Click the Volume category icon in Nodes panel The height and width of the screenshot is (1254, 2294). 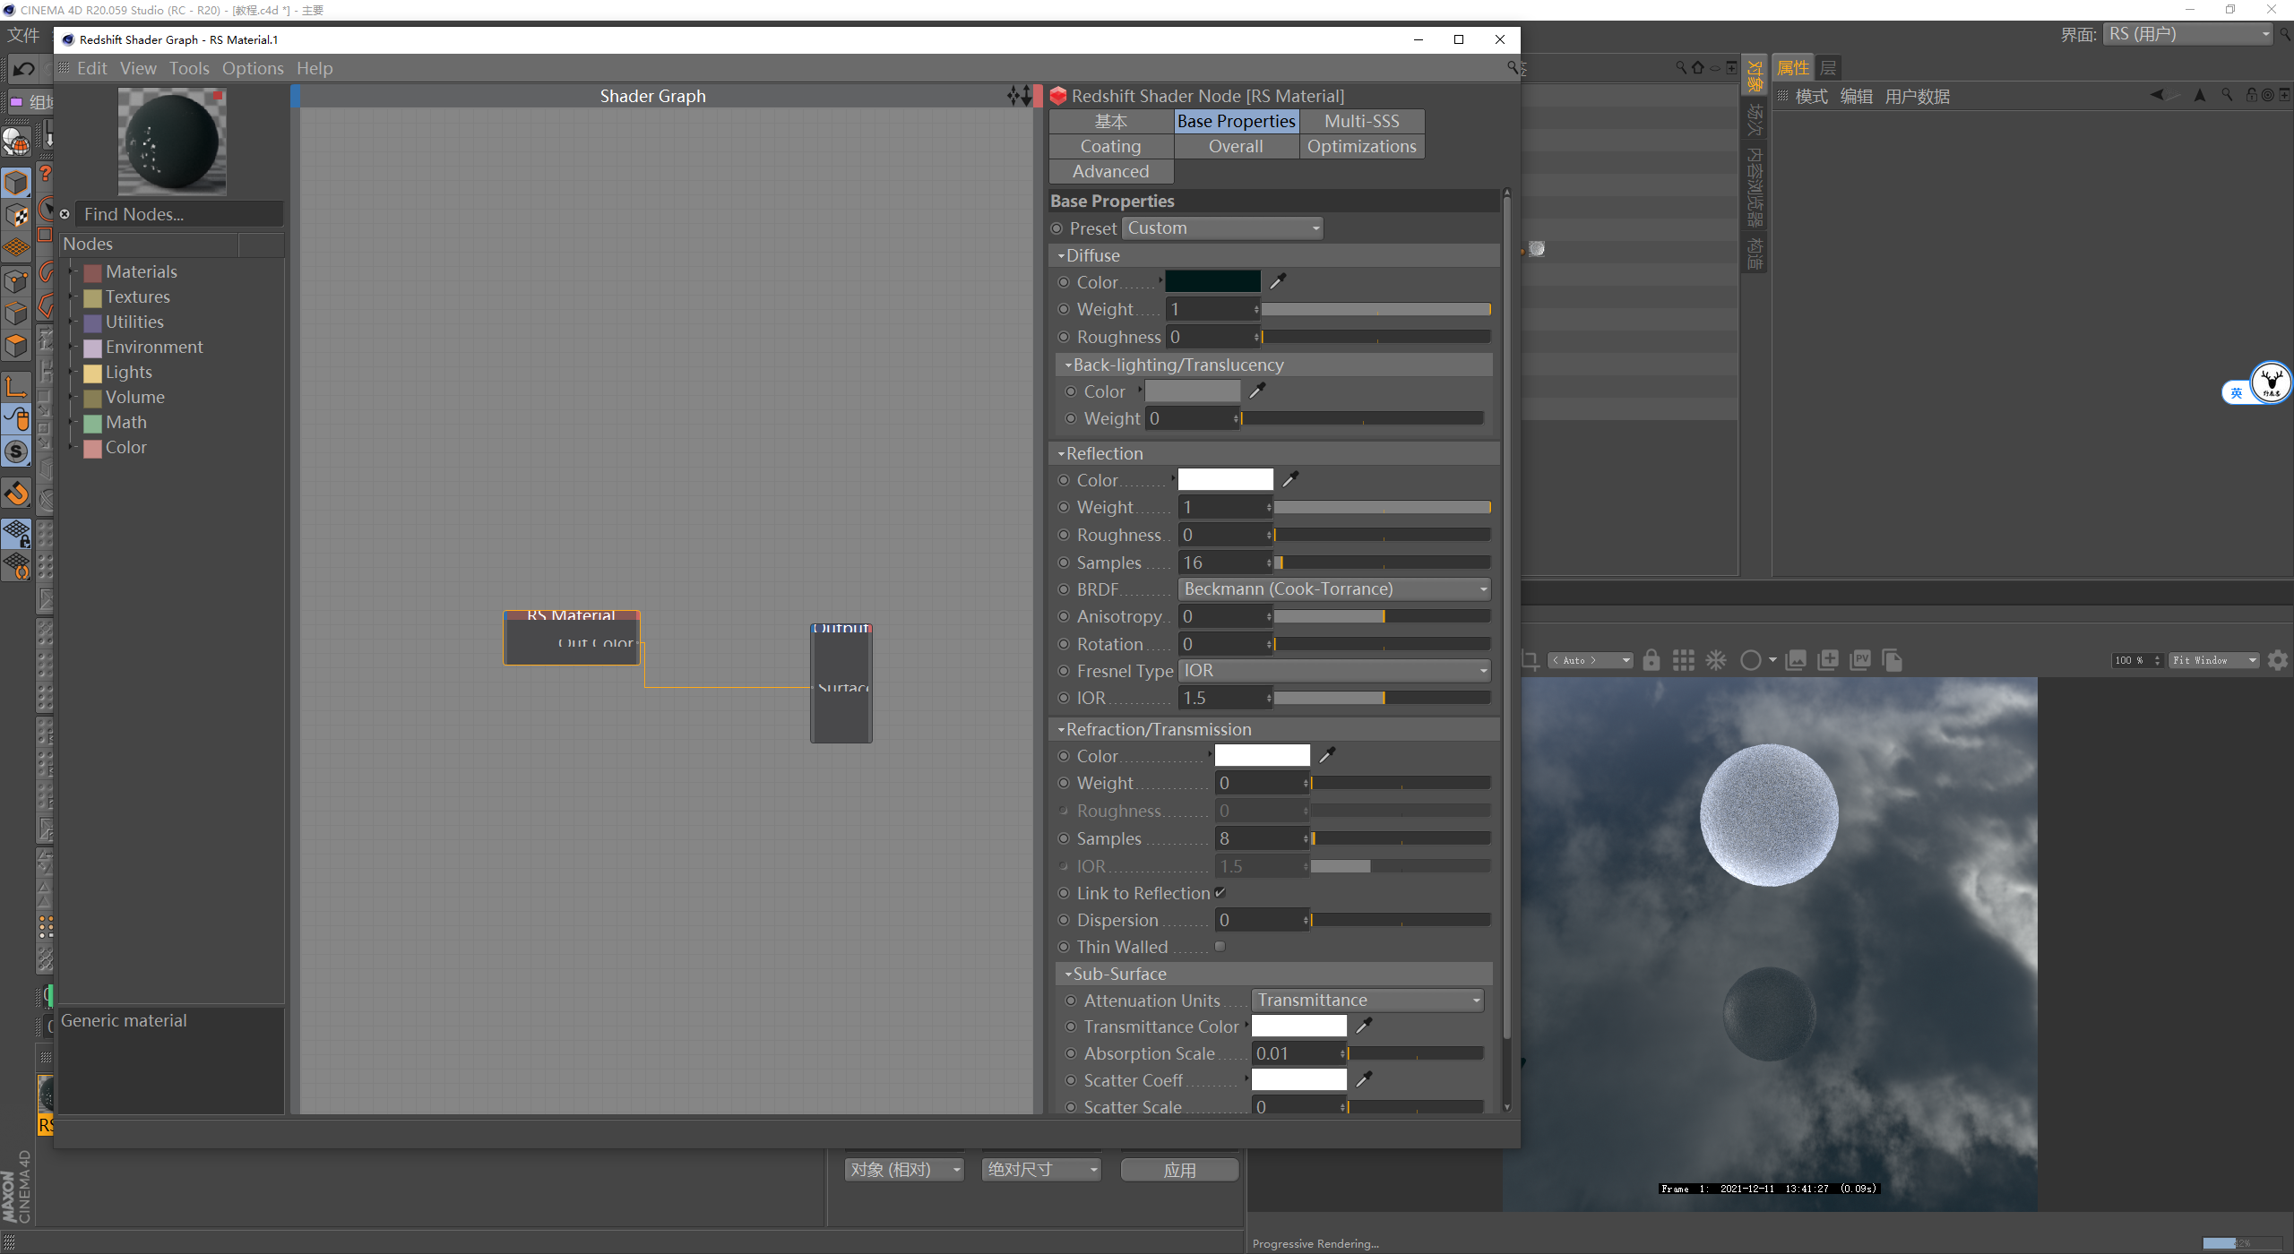coord(96,395)
